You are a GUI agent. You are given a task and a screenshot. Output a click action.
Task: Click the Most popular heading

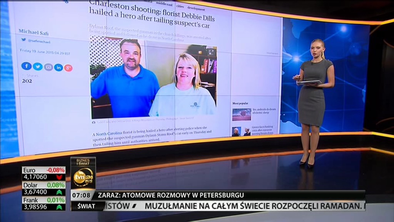[240, 103]
